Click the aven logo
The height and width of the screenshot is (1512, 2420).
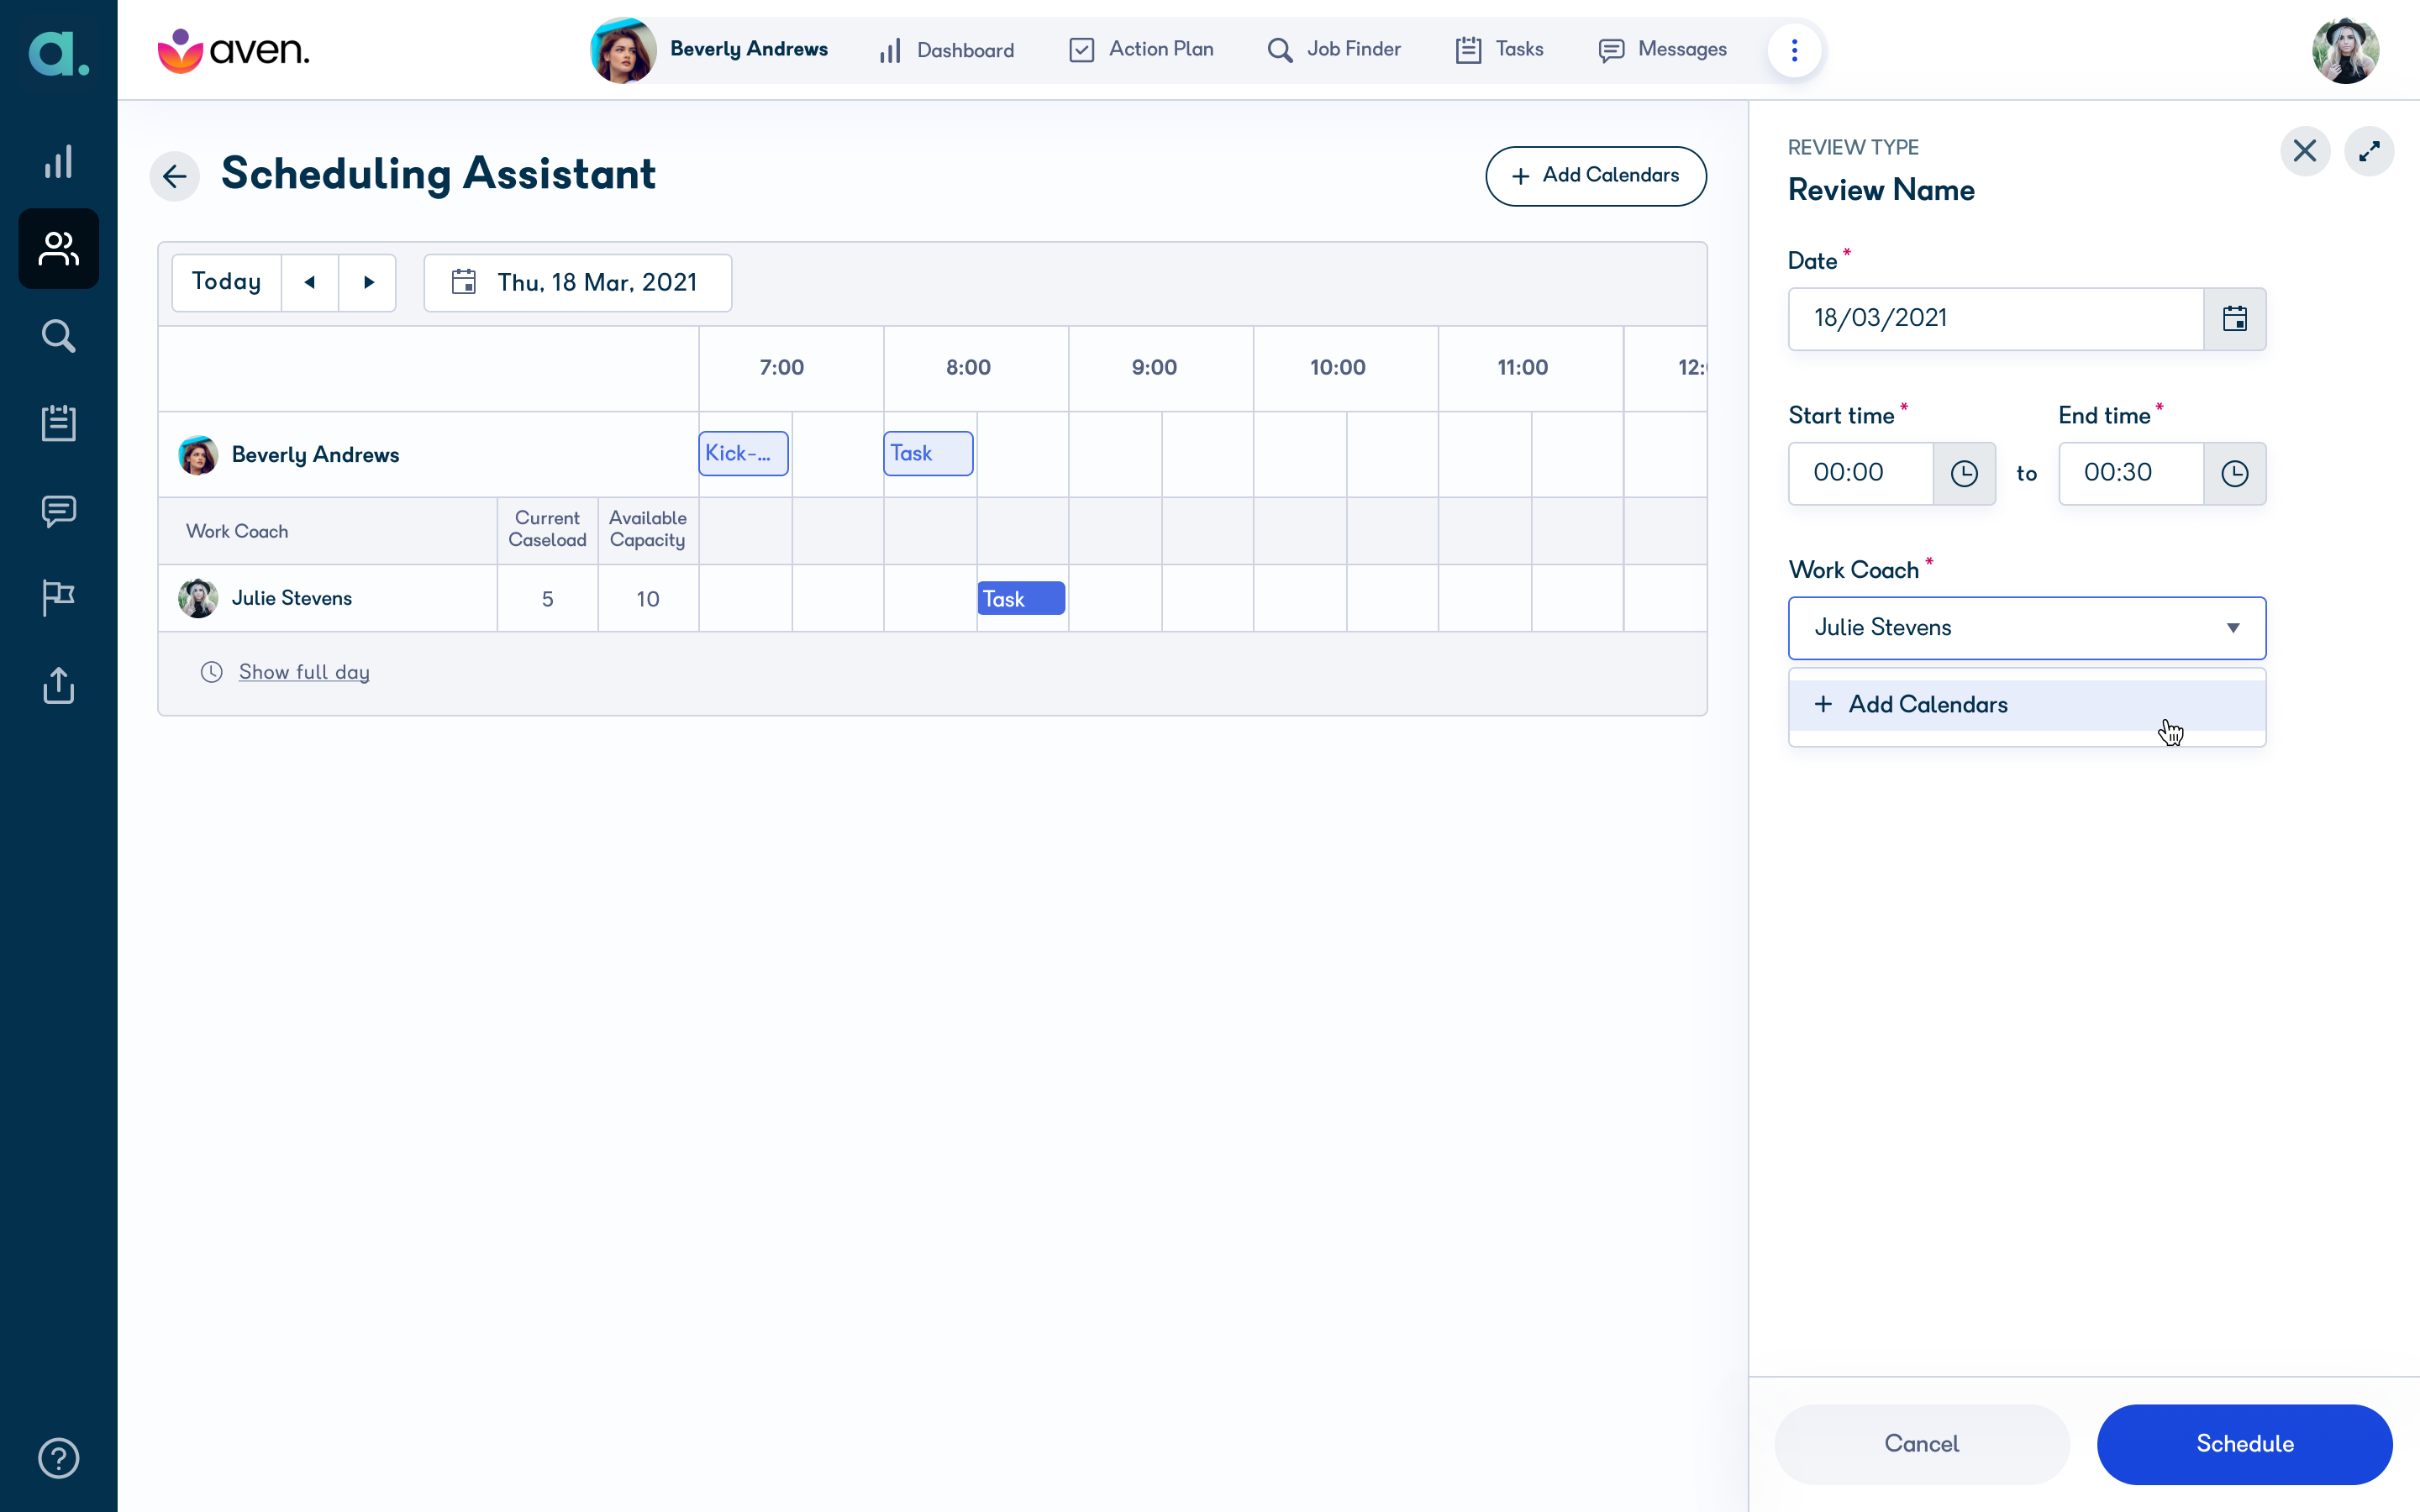[233, 50]
